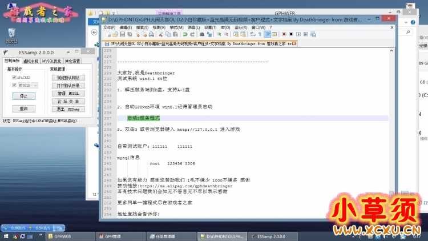Undo using the green arrow icon
The width and height of the screenshot is (428, 241).
pyautogui.click(x=185, y=34)
